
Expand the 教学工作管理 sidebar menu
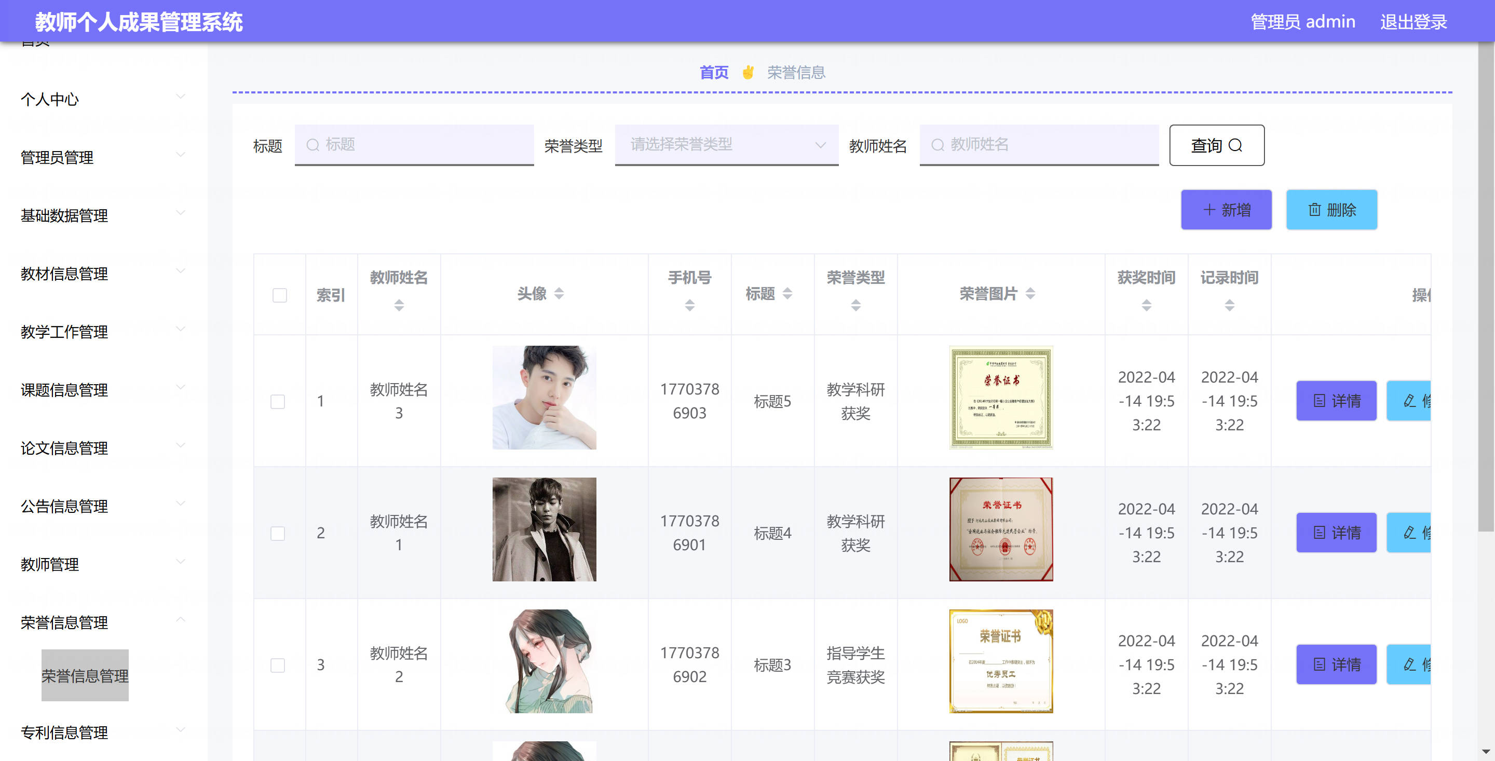pyautogui.click(x=103, y=332)
